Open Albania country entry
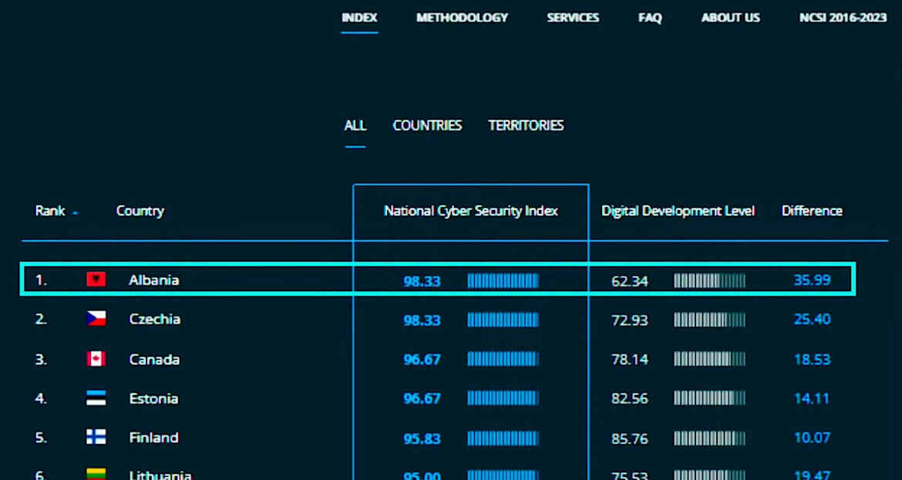This screenshot has width=902, height=480. pos(153,280)
